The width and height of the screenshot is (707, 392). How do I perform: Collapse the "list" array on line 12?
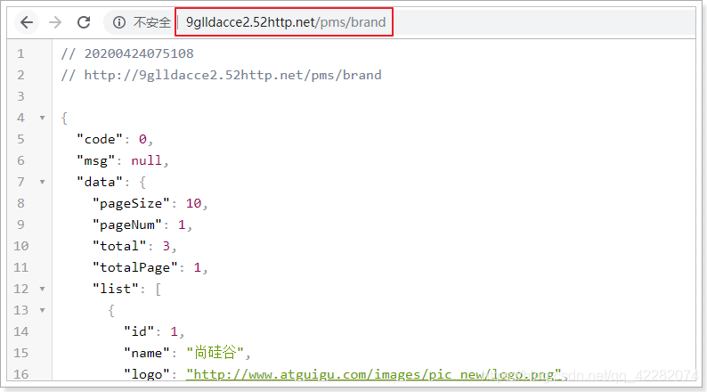click(x=43, y=289)
